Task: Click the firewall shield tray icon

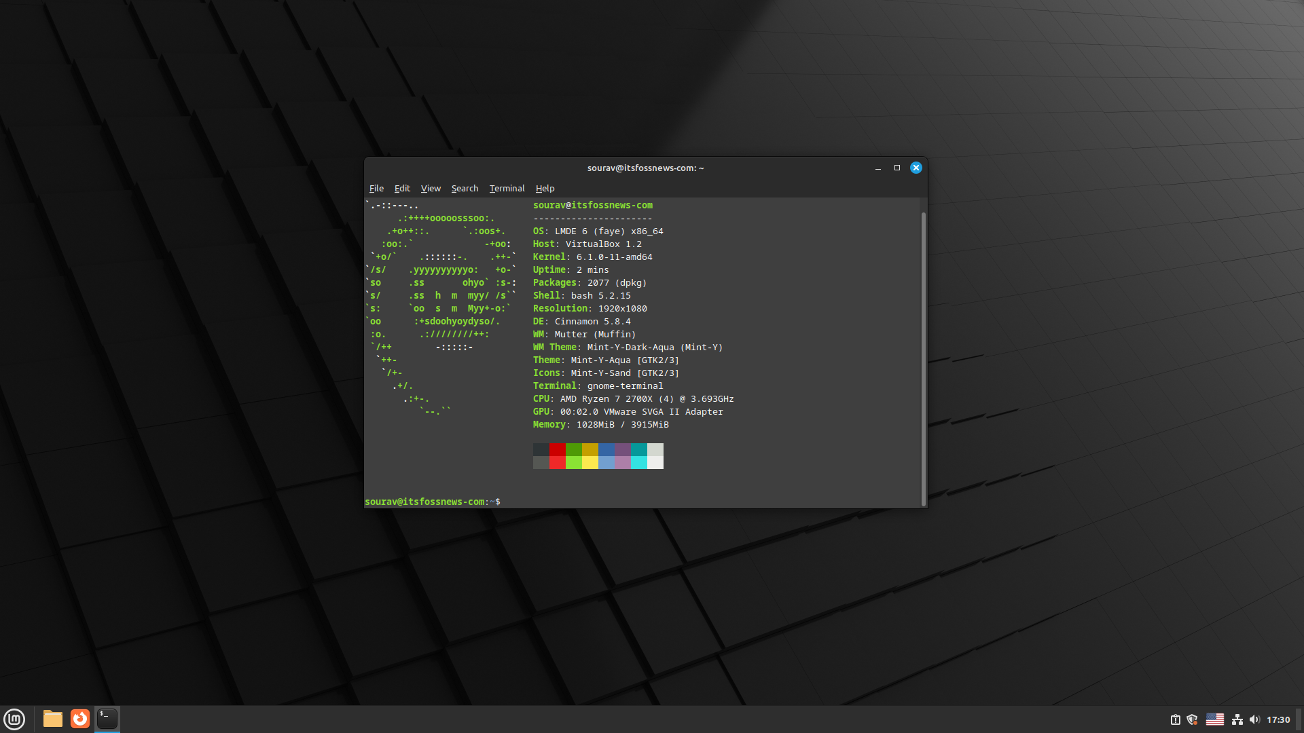Action: tap(1193, 719)
